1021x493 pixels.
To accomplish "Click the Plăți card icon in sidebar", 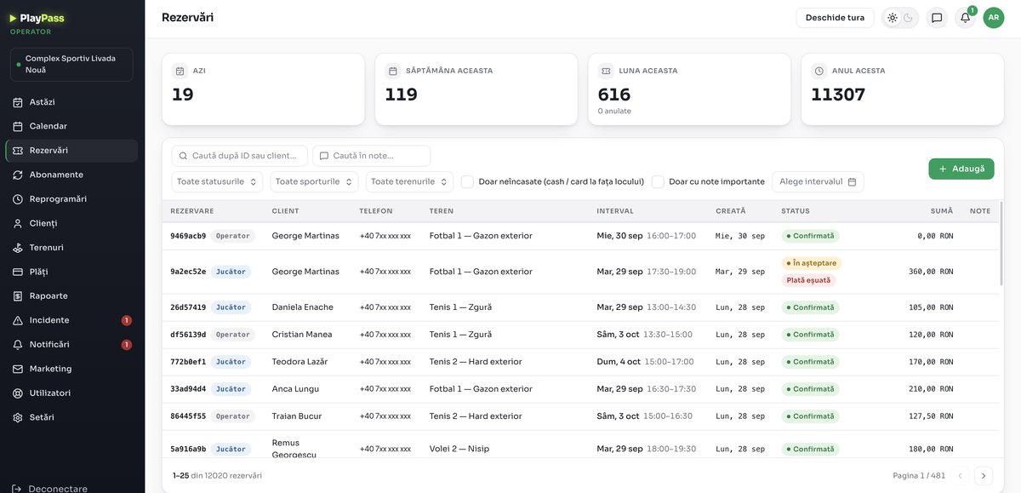I will (x=18, y=272).
